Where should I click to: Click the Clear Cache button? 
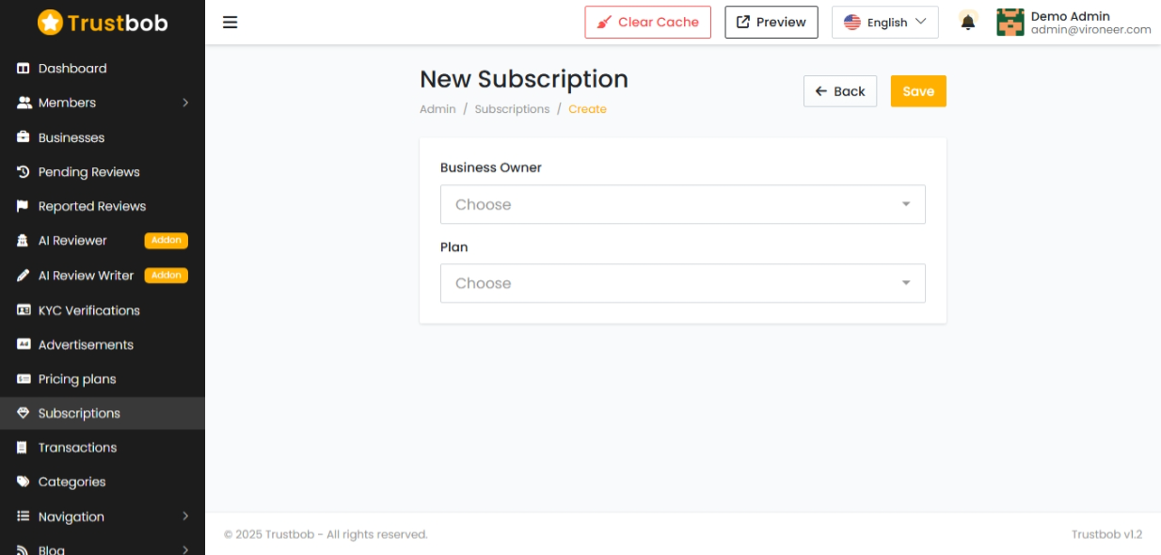(647, 23)
